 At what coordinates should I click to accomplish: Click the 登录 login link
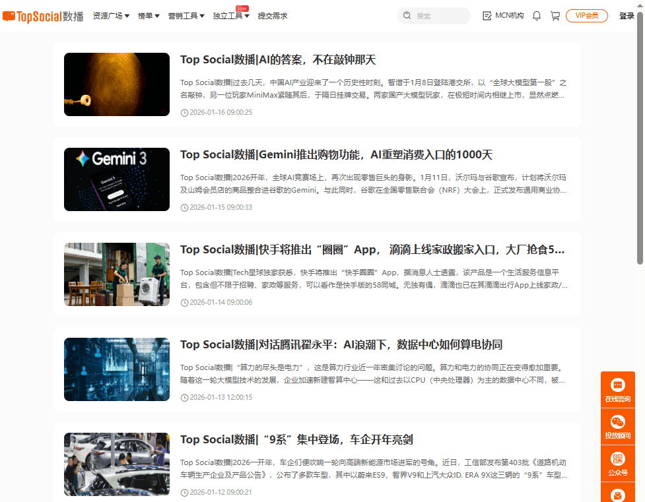627,16
